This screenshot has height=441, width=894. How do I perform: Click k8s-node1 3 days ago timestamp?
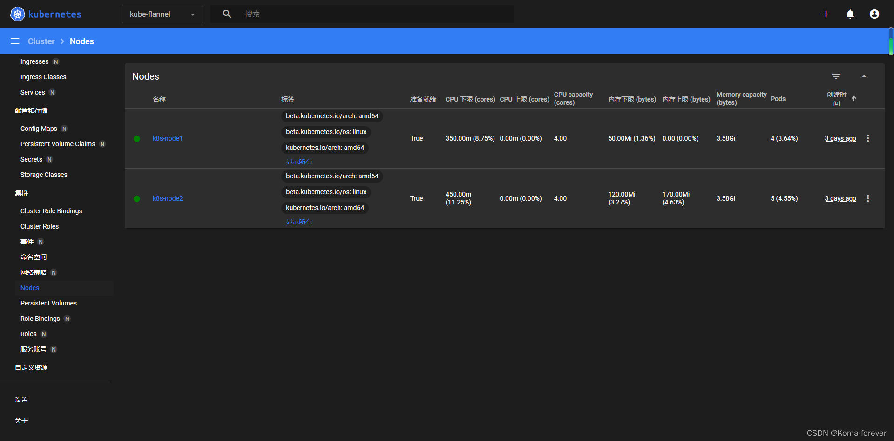click(x=840, y=138)
